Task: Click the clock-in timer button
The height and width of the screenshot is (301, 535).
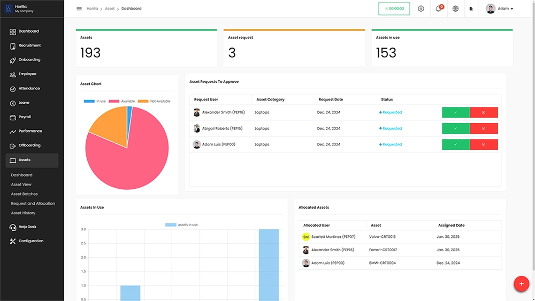Action: (394, 9)
